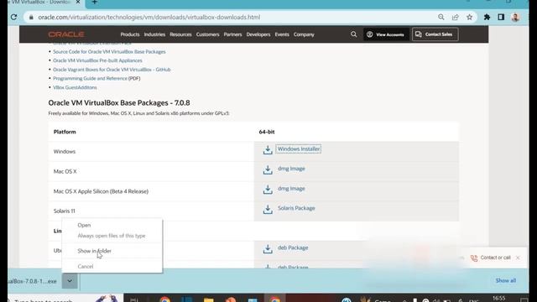Click the Windows search box in taskbar
The image size is (537, 302).
click(65, 299)
